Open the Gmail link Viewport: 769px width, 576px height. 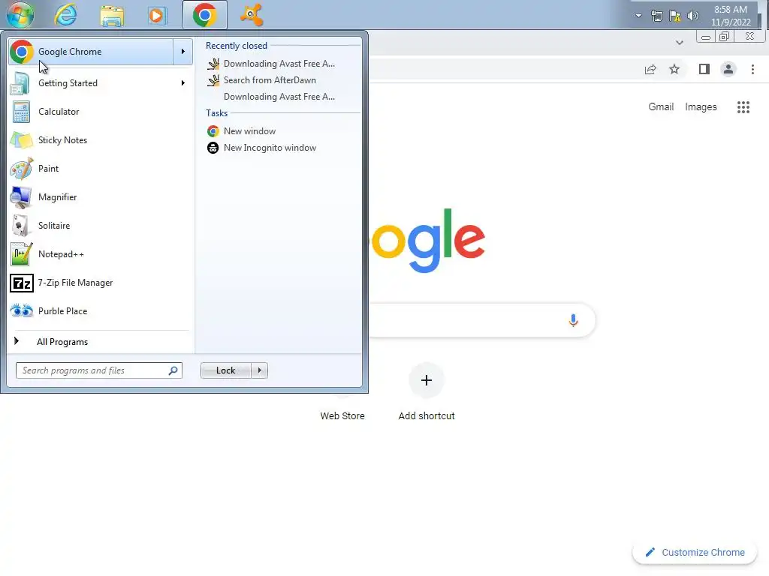pyautogui.click(x=661, y=106)
